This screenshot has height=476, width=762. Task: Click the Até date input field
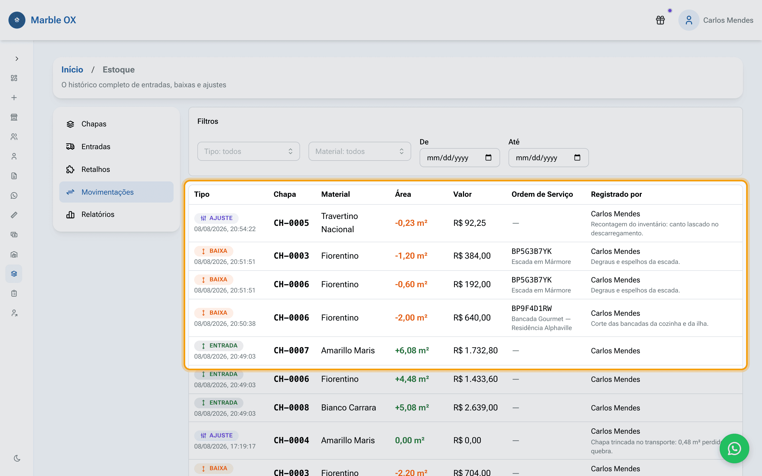click(548, 157)
